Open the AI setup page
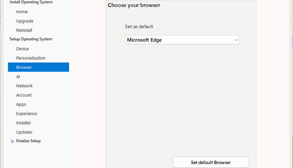This screenshot has height=168, width=293. click(x=18, y=77)
